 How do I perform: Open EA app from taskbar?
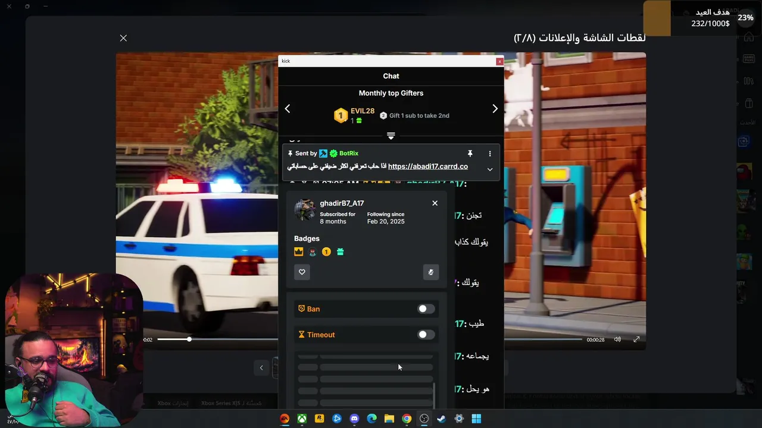285,418
